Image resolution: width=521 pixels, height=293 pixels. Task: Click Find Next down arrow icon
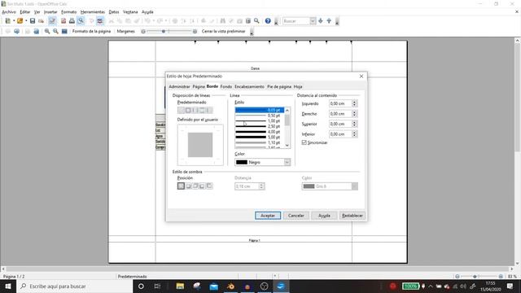321,21
